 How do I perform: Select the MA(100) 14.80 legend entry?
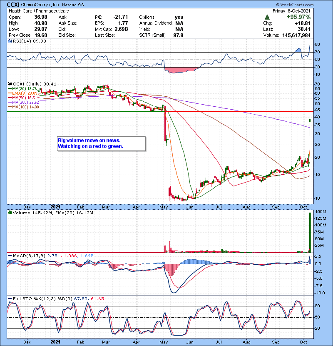pyautogui.click(x=23, y=107)
